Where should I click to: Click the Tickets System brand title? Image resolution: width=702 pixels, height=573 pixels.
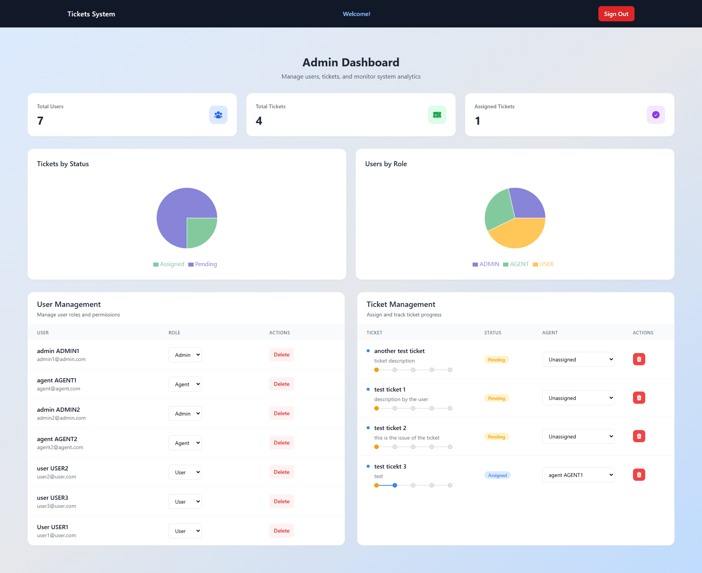[91, 14]
